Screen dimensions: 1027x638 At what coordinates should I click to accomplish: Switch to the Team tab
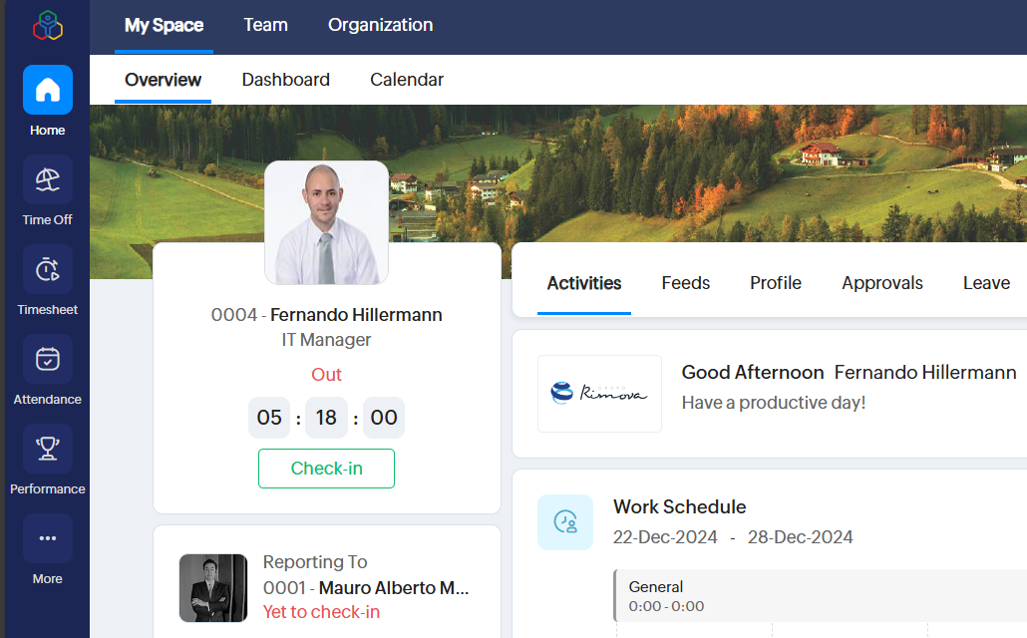coord(265,25)
